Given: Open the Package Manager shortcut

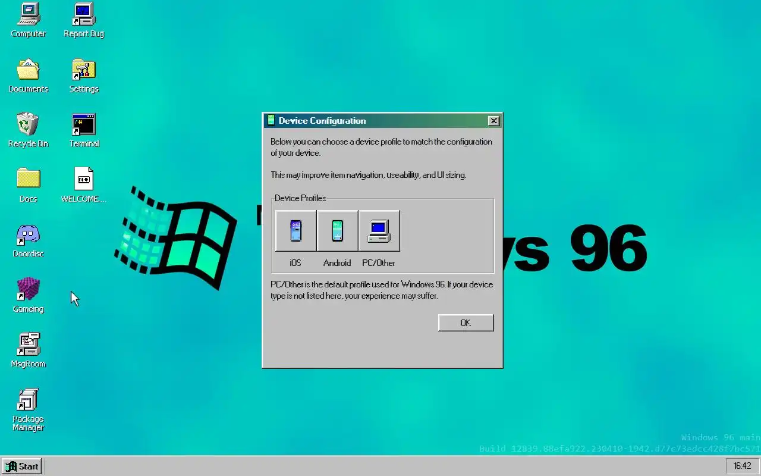Looking at the screenshot, I should point(28,399).
